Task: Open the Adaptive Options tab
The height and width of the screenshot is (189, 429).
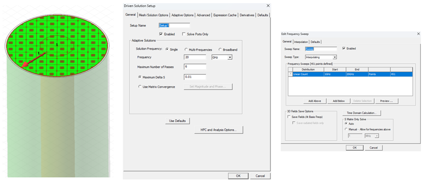Action: tap(183, 15)
